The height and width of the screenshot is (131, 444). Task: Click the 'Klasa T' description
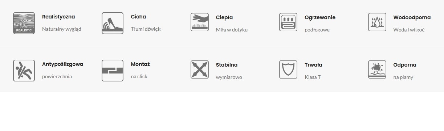(313, 77)
